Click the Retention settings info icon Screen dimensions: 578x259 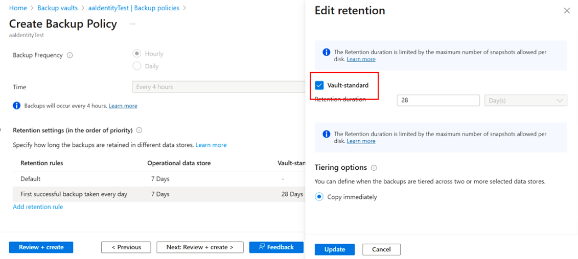(140, 130)
